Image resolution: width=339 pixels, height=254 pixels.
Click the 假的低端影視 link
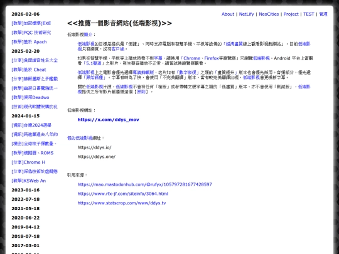pos(80,138)
